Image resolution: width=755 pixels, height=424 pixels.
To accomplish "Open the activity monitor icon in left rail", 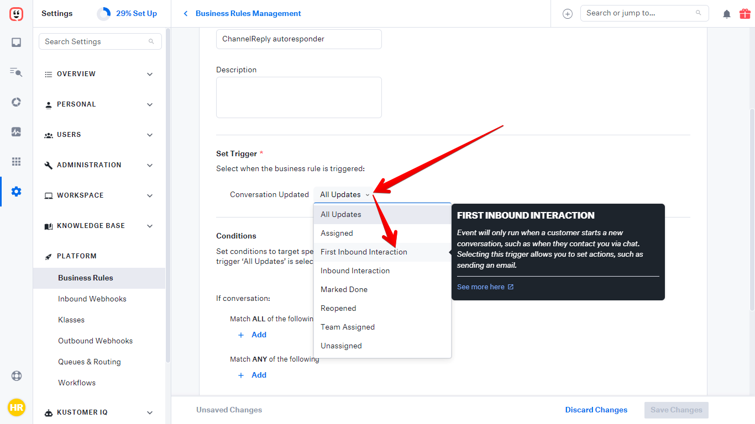I will tap(16, 132).
